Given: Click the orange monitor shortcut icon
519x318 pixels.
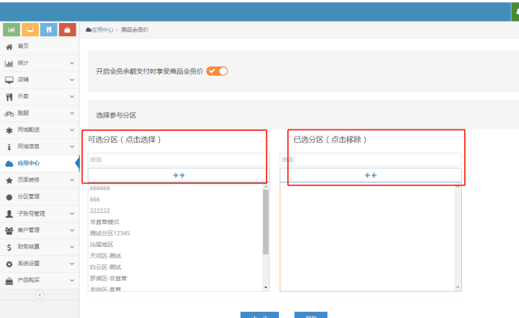Looking at the screenshot, I should pos(30,29).
